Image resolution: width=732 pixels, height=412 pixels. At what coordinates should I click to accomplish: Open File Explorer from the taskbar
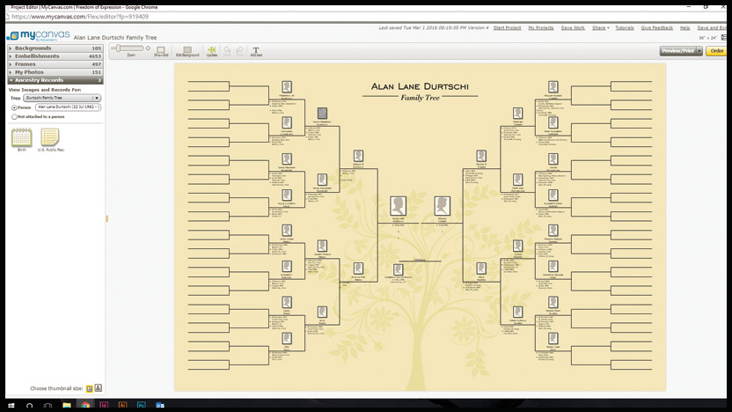(x=66, y=406)
